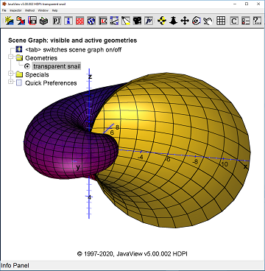265x271 pixels.
Task: Click the Quick Preferences page icon
Action: click(x=19, y=83)
